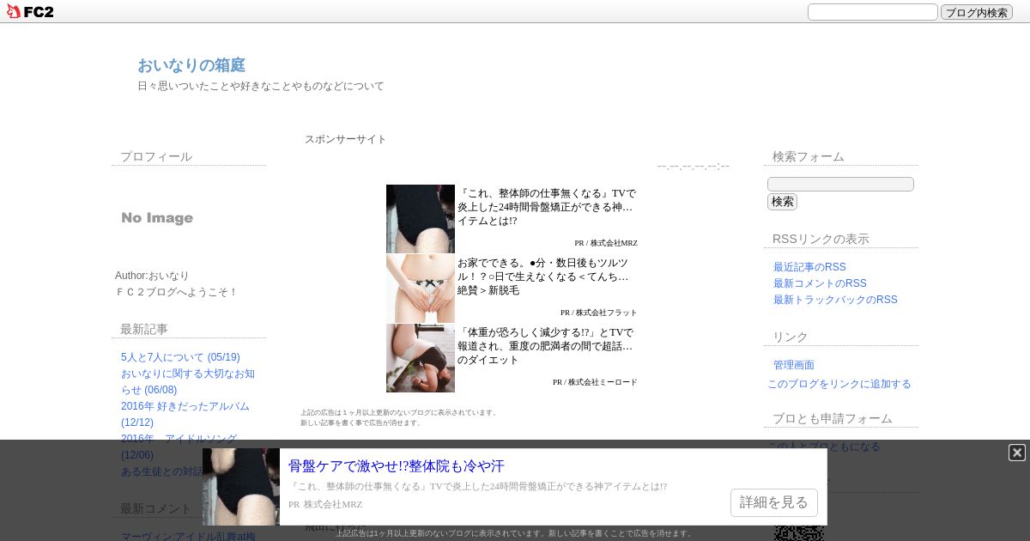Screen dimensions: 1030x541
Task: Open ad text お家でできる。●分・数日後もツルツル
Action: [544, 277]
